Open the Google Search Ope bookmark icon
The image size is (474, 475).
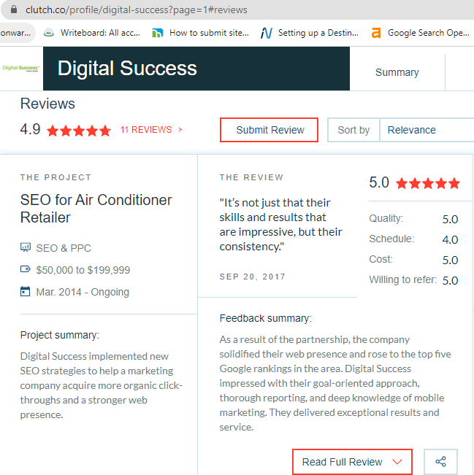click(376, 33)
